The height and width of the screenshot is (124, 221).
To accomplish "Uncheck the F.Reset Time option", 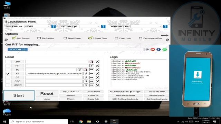I will pos(90,38).
